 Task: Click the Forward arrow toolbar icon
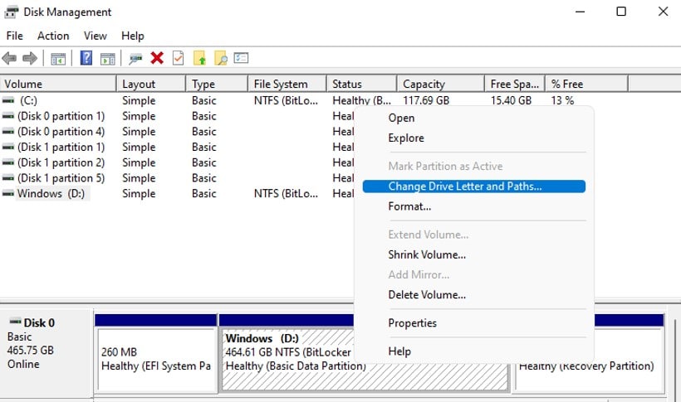[x=30, y=58]
